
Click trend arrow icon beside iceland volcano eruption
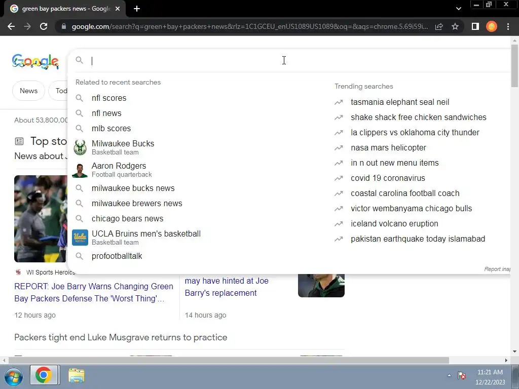[x=339, y=224]
